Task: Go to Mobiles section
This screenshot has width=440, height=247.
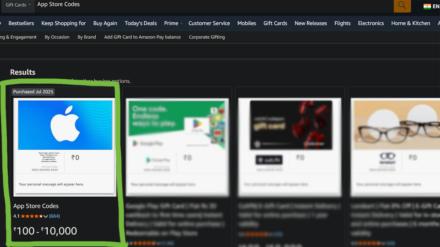Action: 246,23
